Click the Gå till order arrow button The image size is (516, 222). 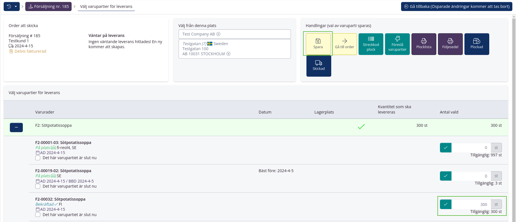point(344,44)
